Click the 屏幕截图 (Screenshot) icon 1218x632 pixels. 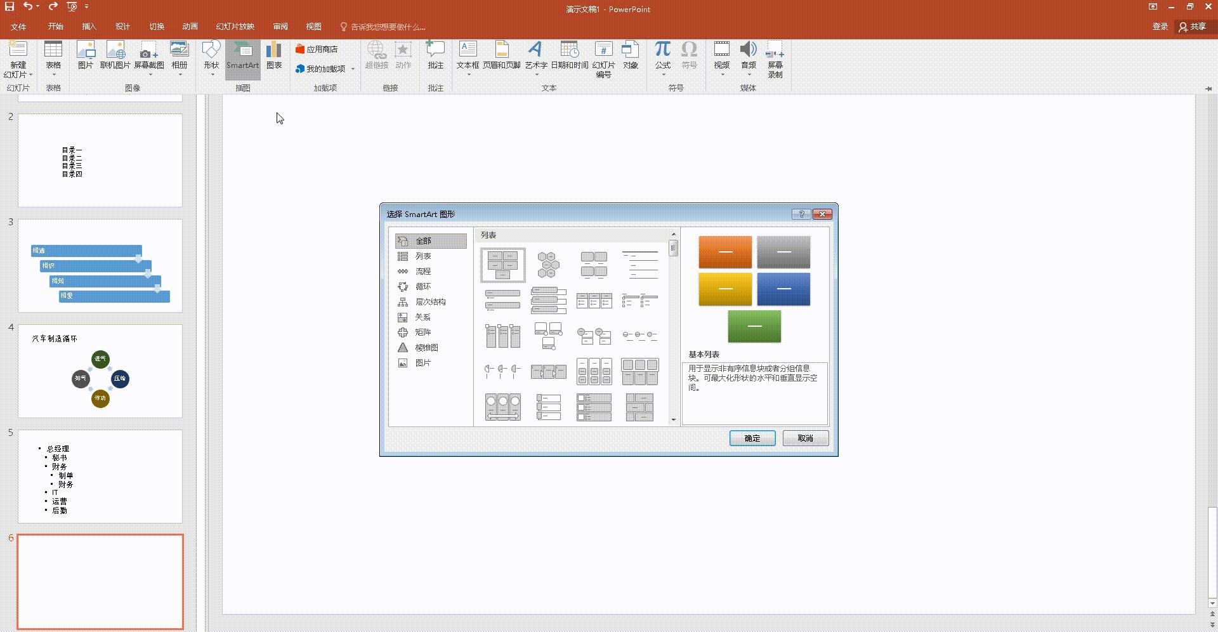click(x=148, y=51)
